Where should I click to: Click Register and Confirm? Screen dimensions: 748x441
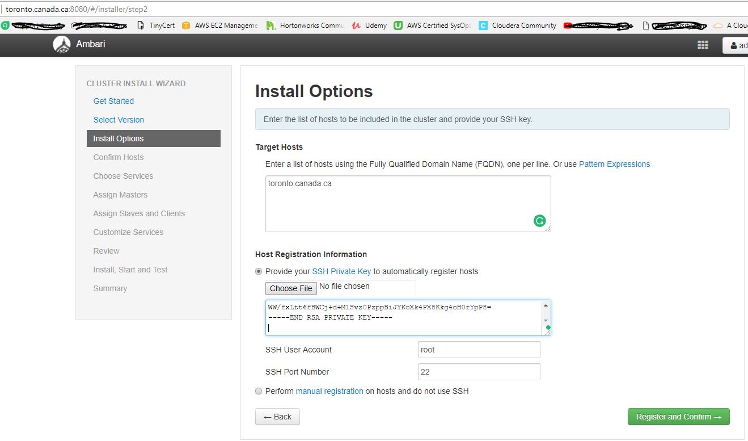pyautogui.click(x=678, y=416)
